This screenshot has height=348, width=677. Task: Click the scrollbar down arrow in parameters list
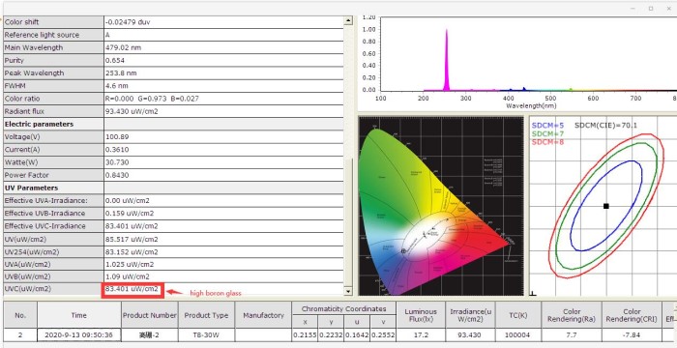(348, 291)
